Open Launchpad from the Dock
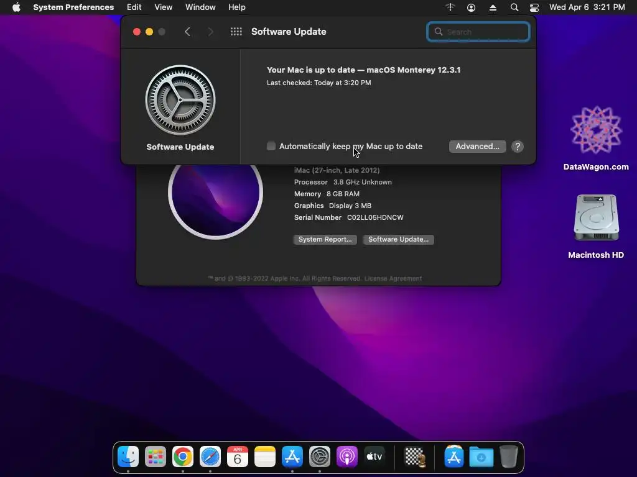 pyautogui.click(x=155, y=457)
